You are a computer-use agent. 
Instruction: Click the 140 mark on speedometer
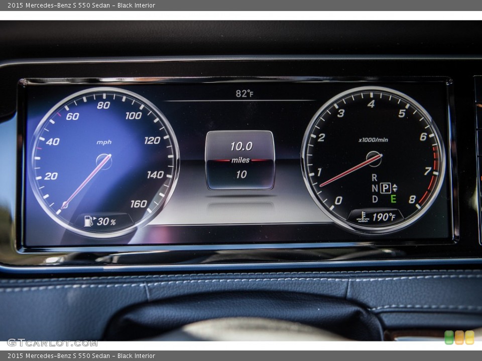tap(155, 175)
